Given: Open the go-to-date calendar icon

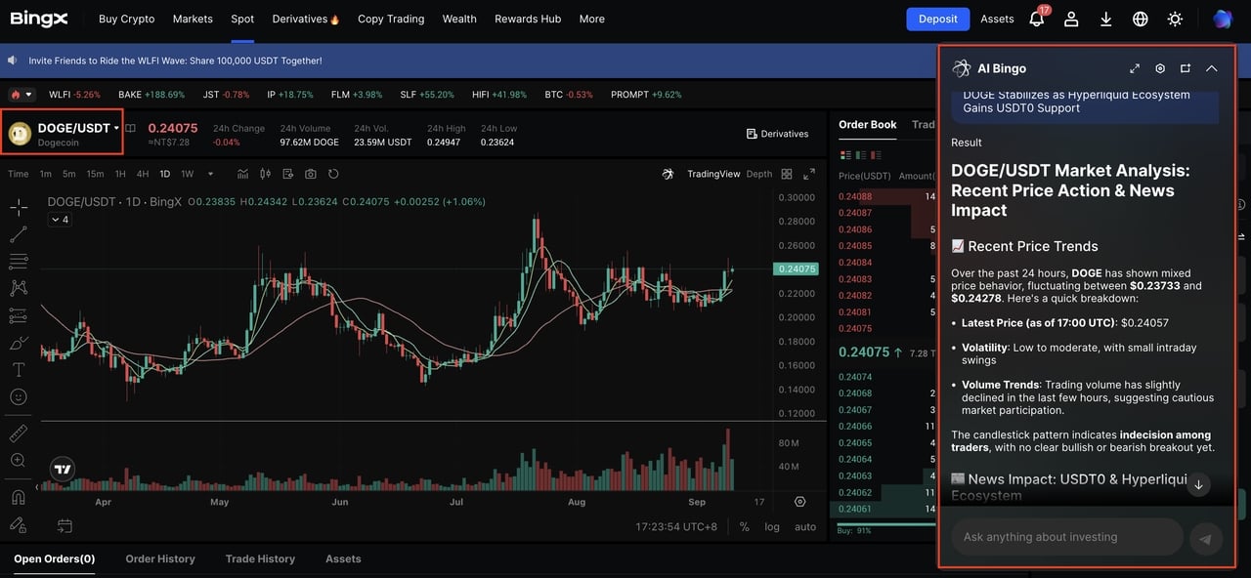Looking at the screenshot, I should click(65, 526).
